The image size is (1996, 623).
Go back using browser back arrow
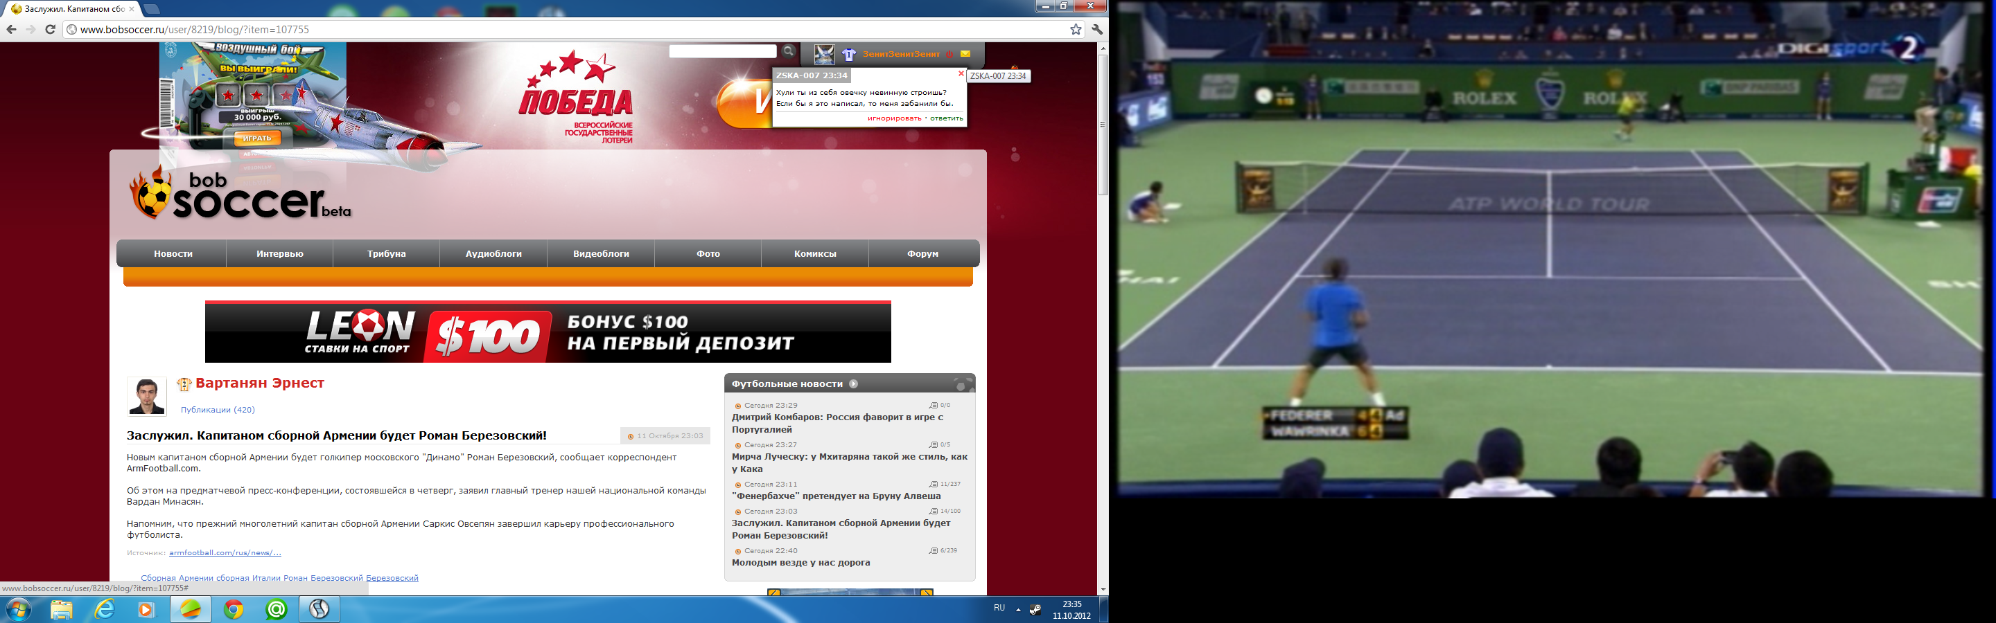point(11,29)
